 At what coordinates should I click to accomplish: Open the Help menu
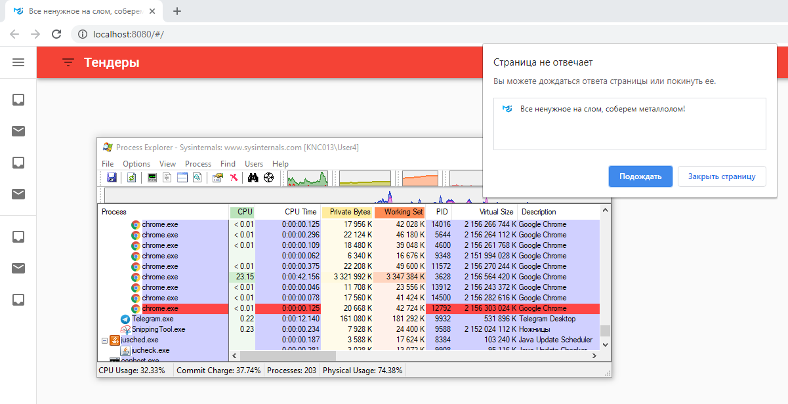click(x=280, y=164)
